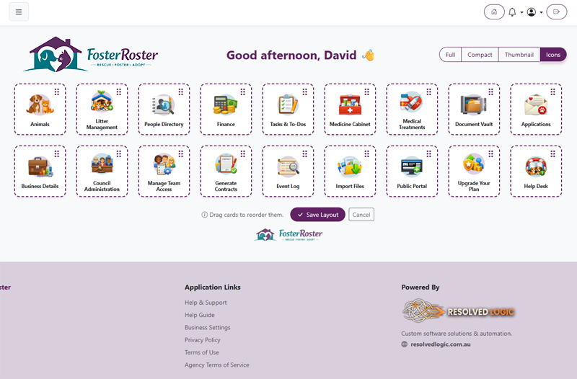Click the logout icon button
The image size is (577, 379).
click(556, 12)
